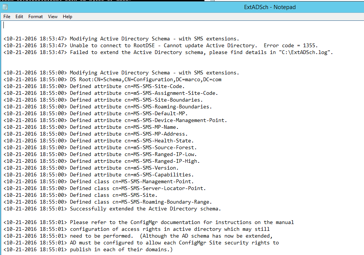
Task: Click the line 'cn=mS-SMS-Source-Forest.'
Action: (100, 147)
